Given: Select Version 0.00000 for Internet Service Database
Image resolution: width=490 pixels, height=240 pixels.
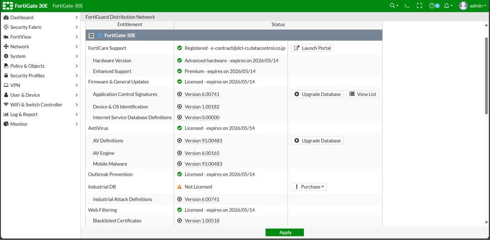Looking at the screenshot, I should pos(202,117).
